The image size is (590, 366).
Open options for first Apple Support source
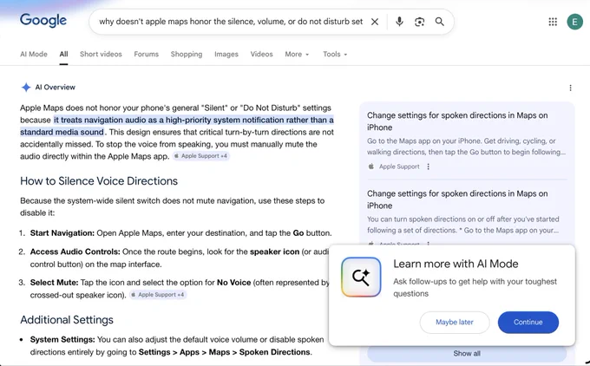coord(429,167)
